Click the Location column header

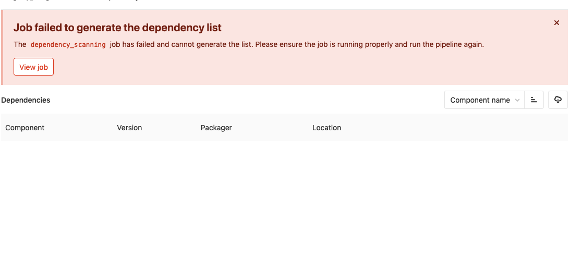326,128
